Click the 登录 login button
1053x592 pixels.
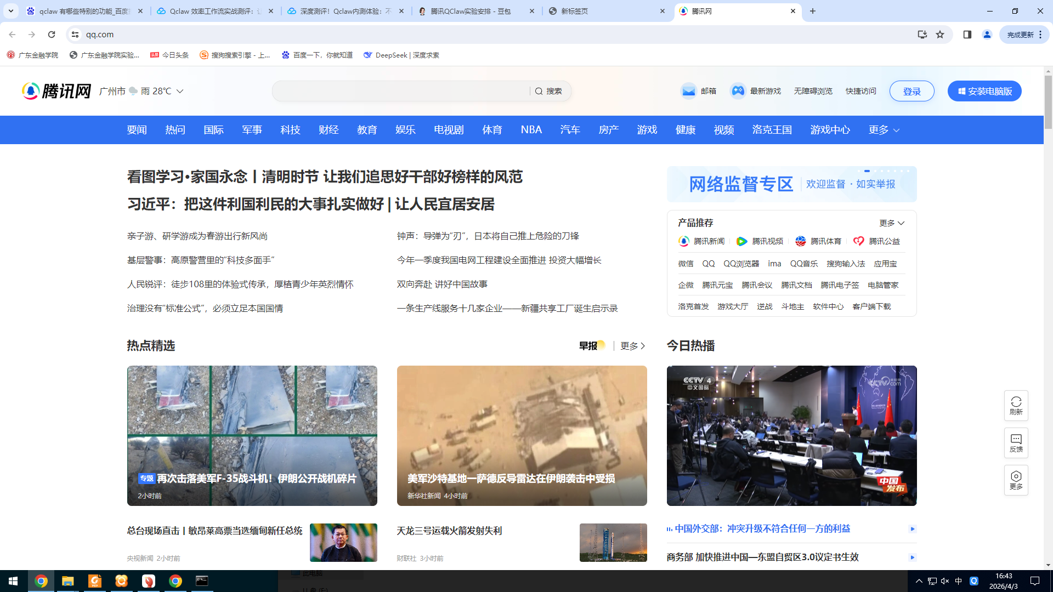click(x=912, y=91)
